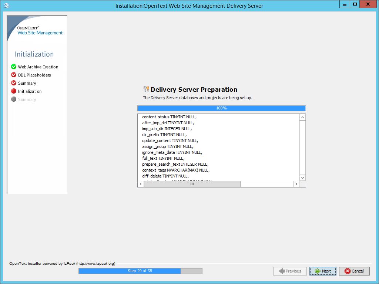Click the 'full_text TINYINT NULL,' log line
This screenshot has height=284, width=379.
coord(163,158)
